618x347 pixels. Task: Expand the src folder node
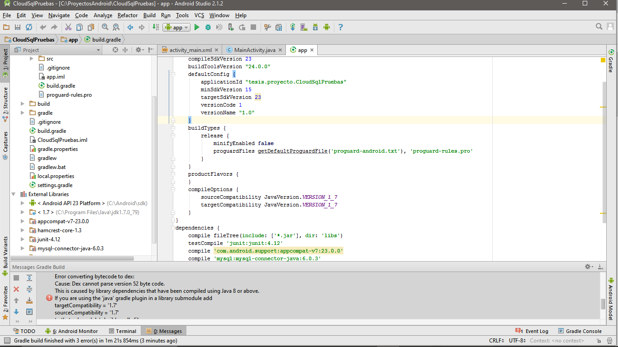(x=32, y=59)
